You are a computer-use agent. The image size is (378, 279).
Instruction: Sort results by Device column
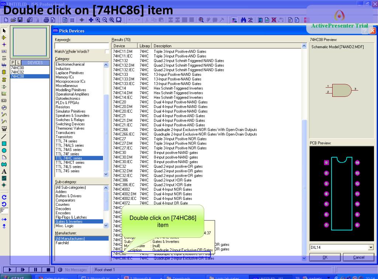click(124, 46)
